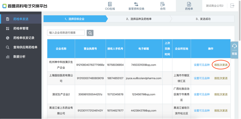Image resolution: width=241 pixels, height=119 pixels.
Task: Click company name 杭州神中科技演示生产企业
Action: tap(61, 65)
